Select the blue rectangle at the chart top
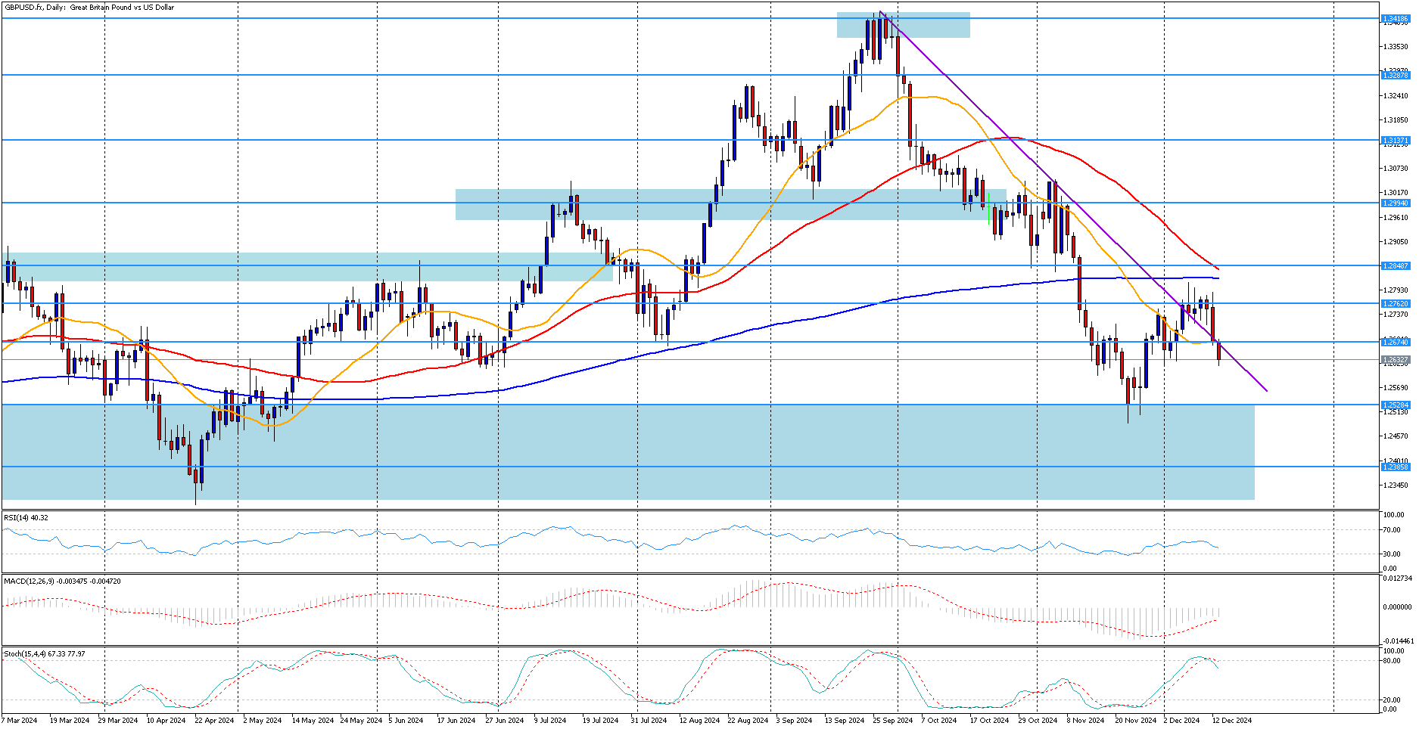Screen dimensions: 1419x729 903,25
